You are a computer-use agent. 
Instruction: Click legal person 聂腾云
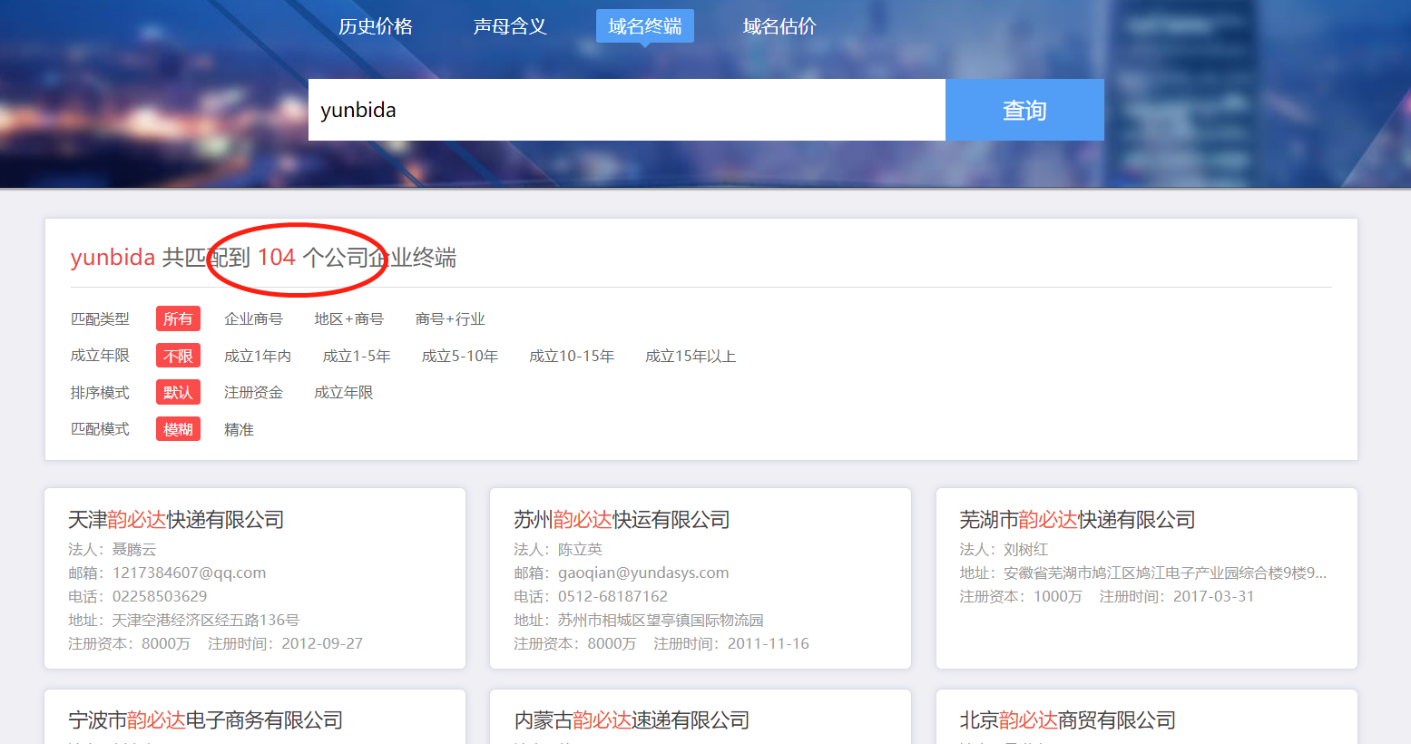click(x=133, y=549)
